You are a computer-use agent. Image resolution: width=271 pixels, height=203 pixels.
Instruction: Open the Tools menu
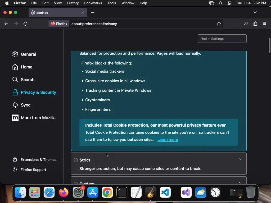click(x=112, y=3)
